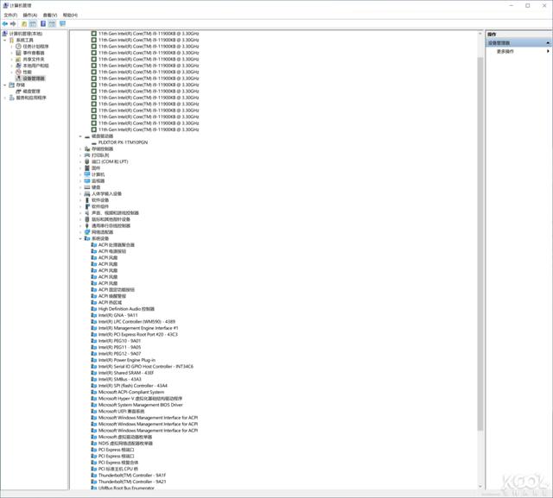Select Microsoft ACPI-Compliant System

tap(131, 392)
